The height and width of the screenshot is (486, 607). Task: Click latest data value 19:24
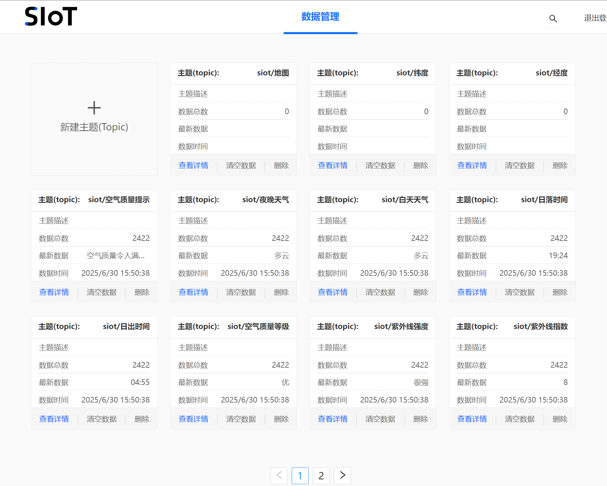558,255
